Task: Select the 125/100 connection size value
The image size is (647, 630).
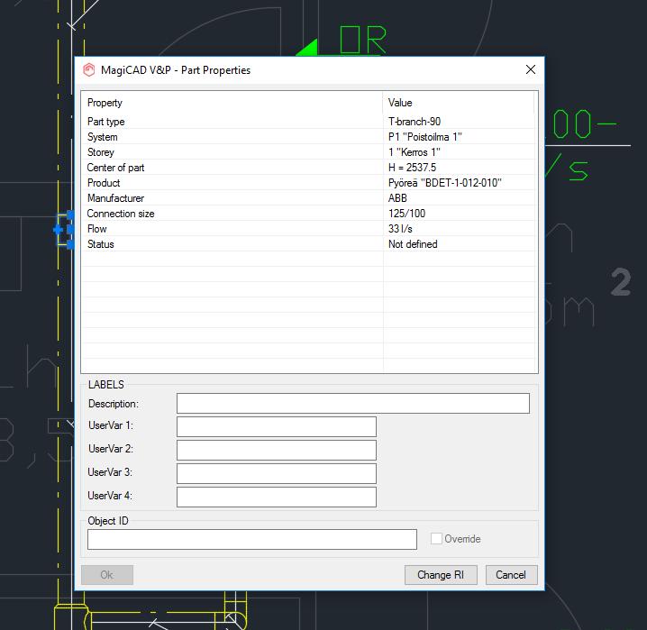Action: [x=406, y=214]
